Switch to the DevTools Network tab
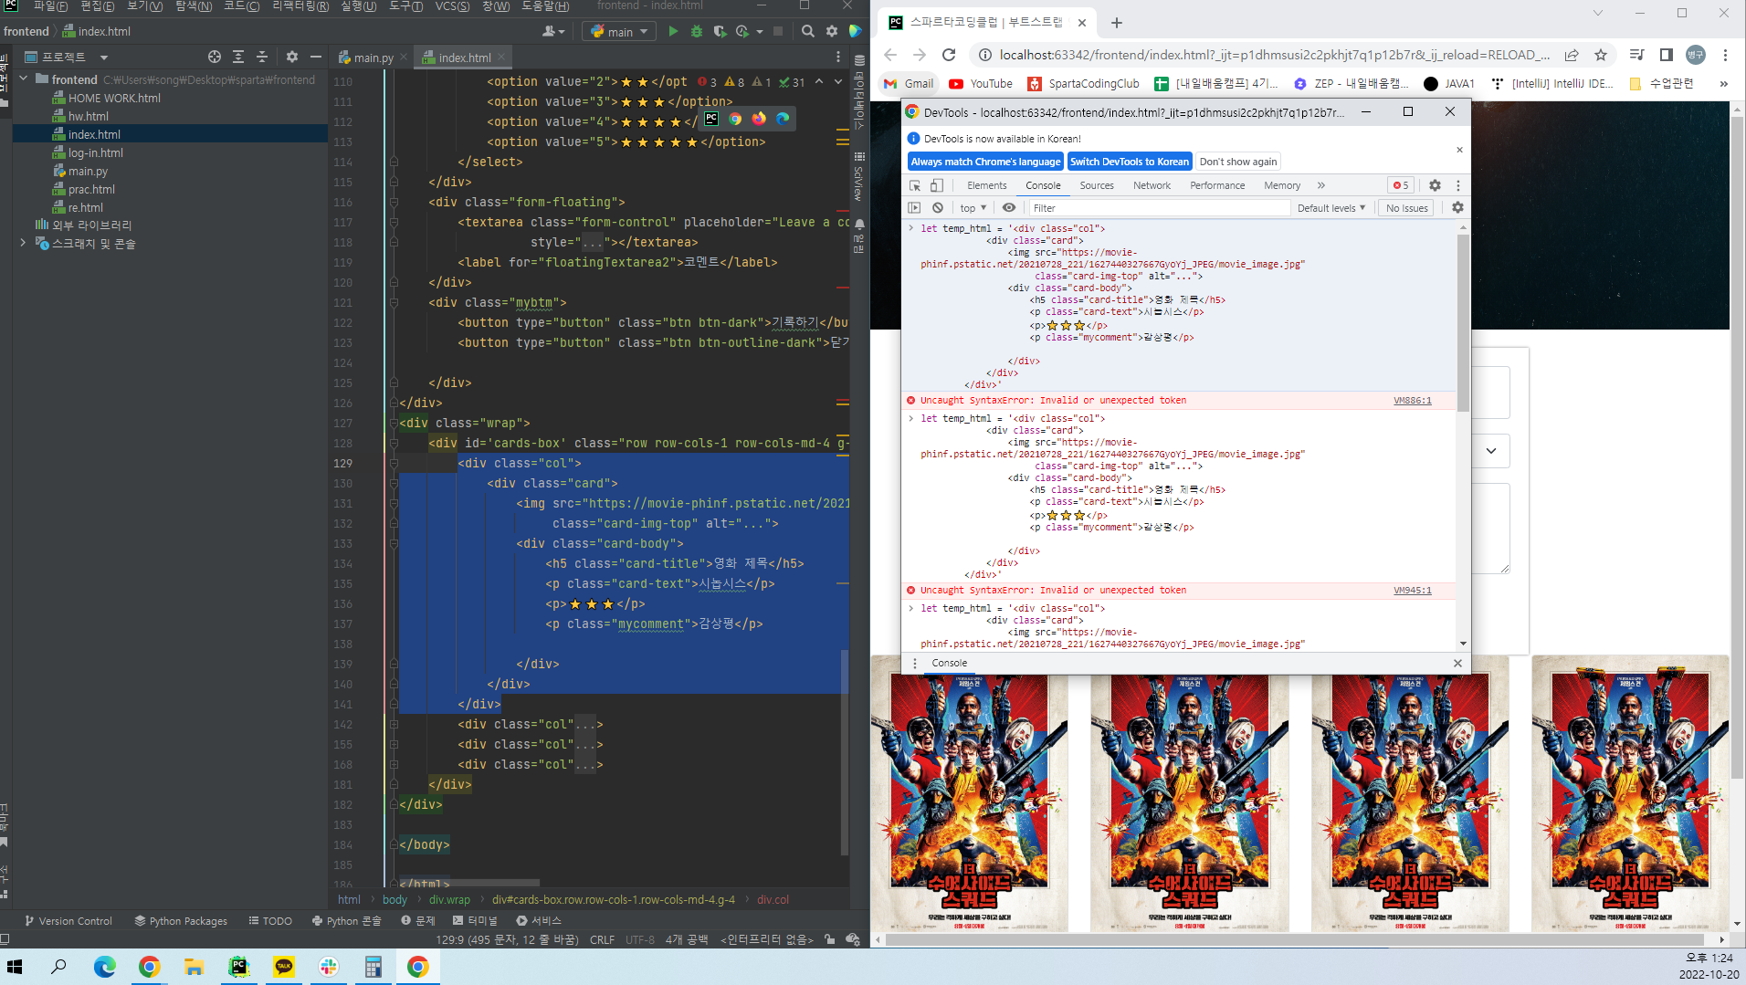1746x985 pixels. [x=1152, y=185]
